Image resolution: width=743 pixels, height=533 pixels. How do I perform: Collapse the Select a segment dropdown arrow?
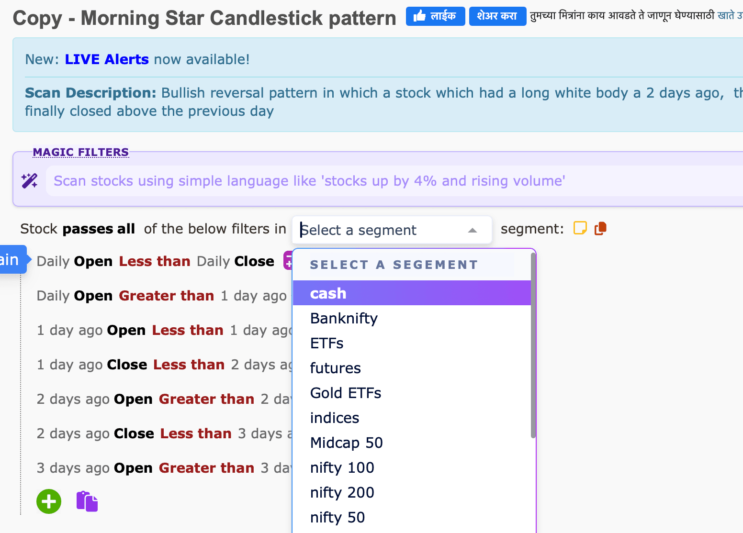[x=473, y=230]
